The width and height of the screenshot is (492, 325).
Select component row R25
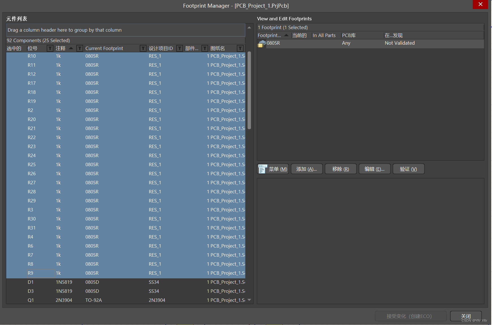126,164
